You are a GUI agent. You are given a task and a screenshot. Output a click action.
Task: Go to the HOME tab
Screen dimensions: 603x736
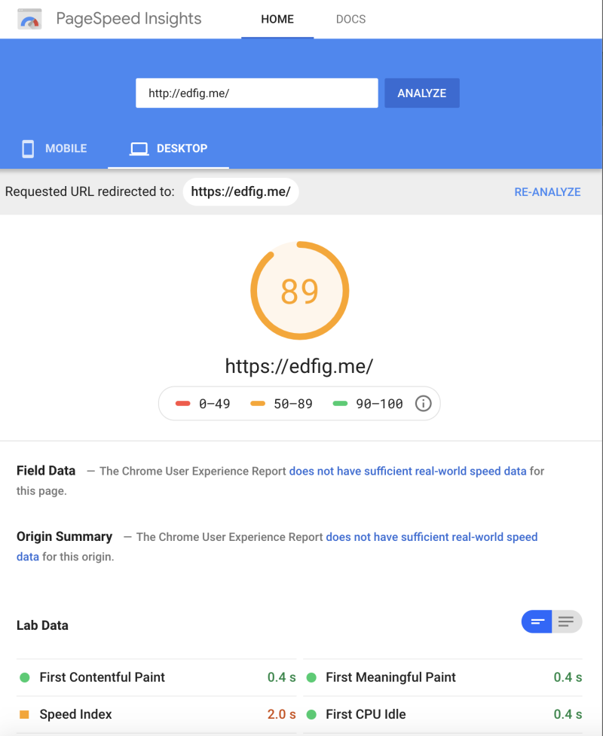click(x=277, y=20)
